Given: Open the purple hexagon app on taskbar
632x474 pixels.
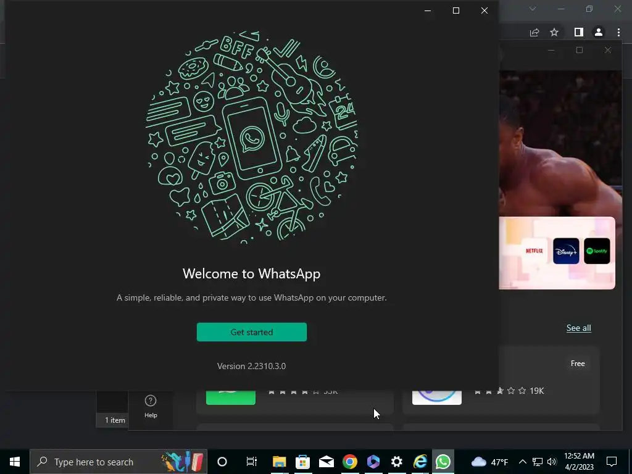Looking at the screenshot, I should (x=373, y=462).
